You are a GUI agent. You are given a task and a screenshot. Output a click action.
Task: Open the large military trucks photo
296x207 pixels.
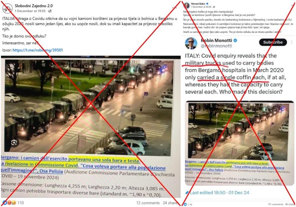[89, 107]
